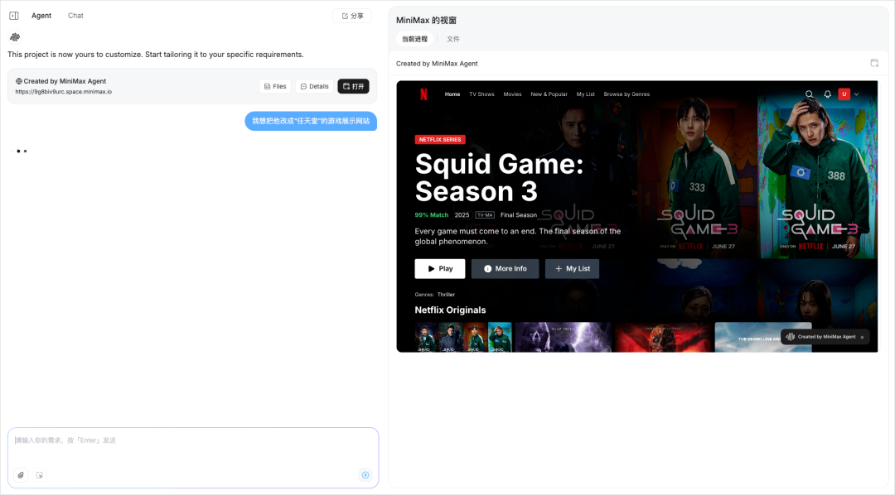This screenshot has height=495, width=895.
Task: Click the attachment paperclip icon
Action: 21,475
